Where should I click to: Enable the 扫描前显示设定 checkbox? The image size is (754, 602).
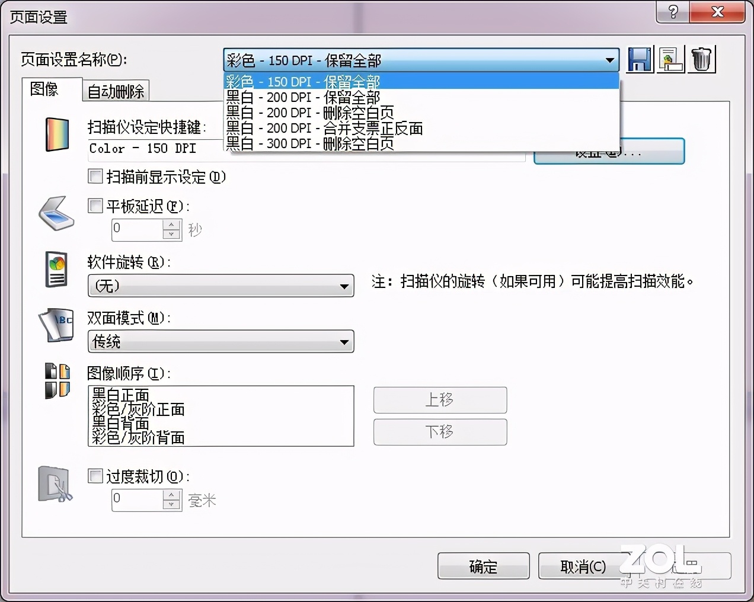[x=95, y=176]
